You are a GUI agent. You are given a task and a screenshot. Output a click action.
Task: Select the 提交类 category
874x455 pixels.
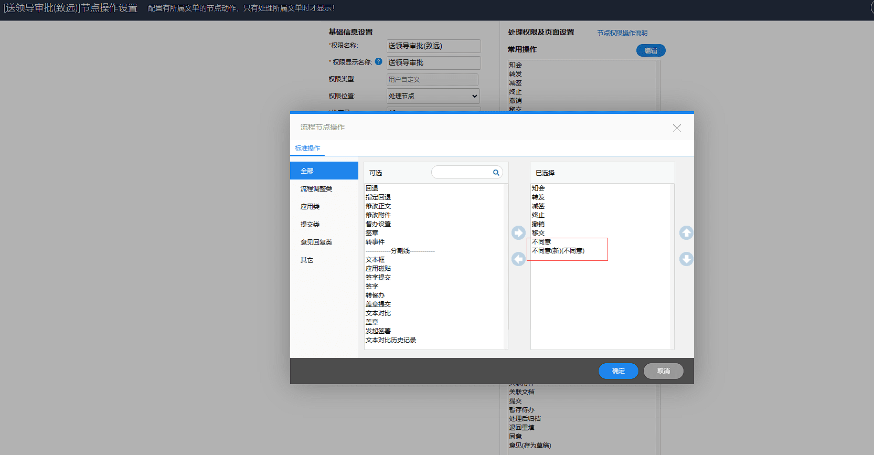[324, 224]
